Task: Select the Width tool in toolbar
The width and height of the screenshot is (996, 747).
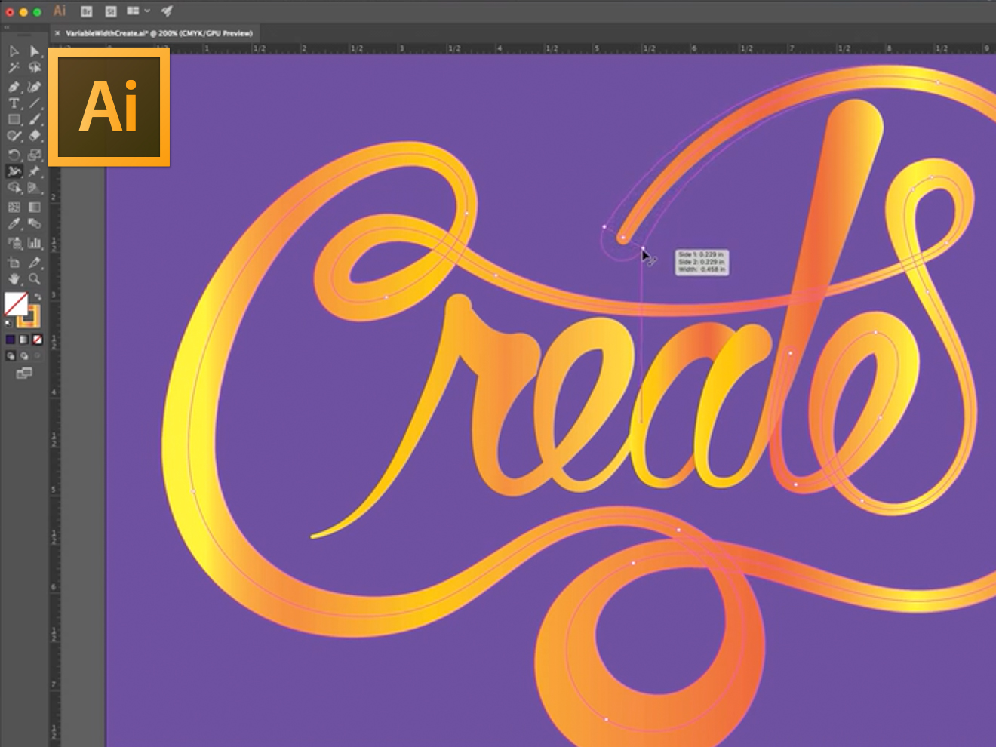Action: click(14, 171)
